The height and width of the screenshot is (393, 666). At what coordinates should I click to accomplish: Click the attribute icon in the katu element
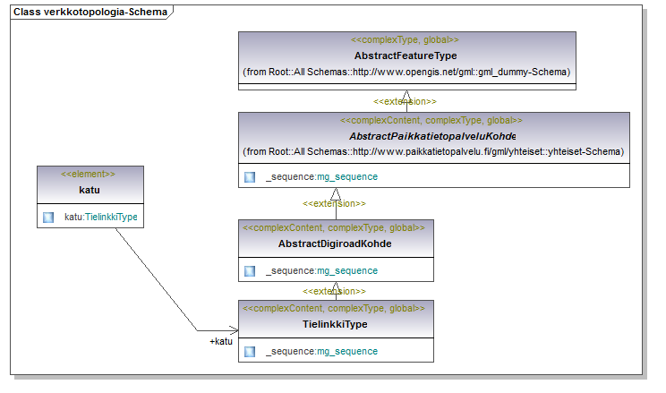(x=48, y=217)
